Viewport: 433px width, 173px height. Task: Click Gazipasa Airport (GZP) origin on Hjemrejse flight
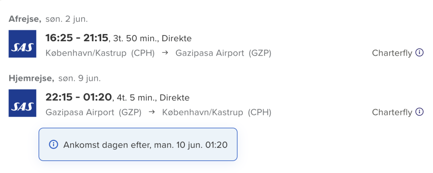(x=93, y=113)
